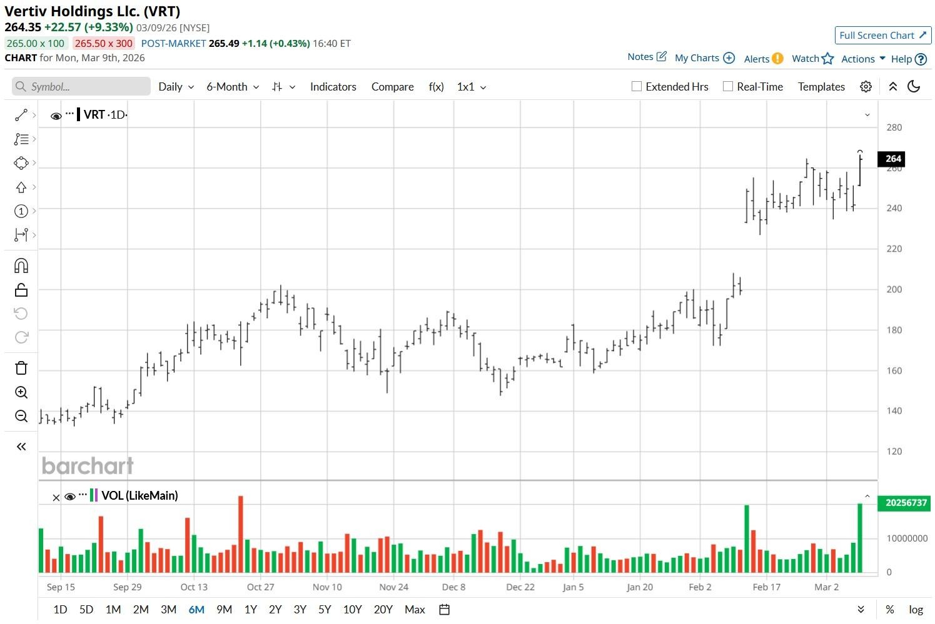The image size is (935, 624).
Task: Switch to dark mode theme
Action: click(x=914, y=87)
